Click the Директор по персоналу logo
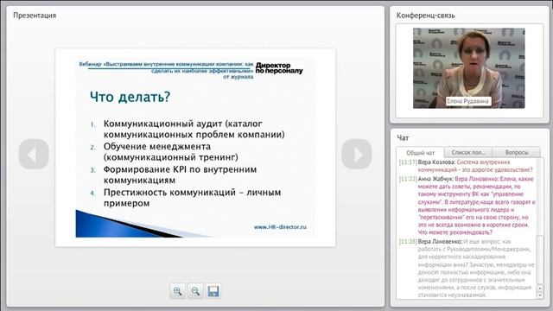This screenshot has height=311, width=553. point(279,68)
